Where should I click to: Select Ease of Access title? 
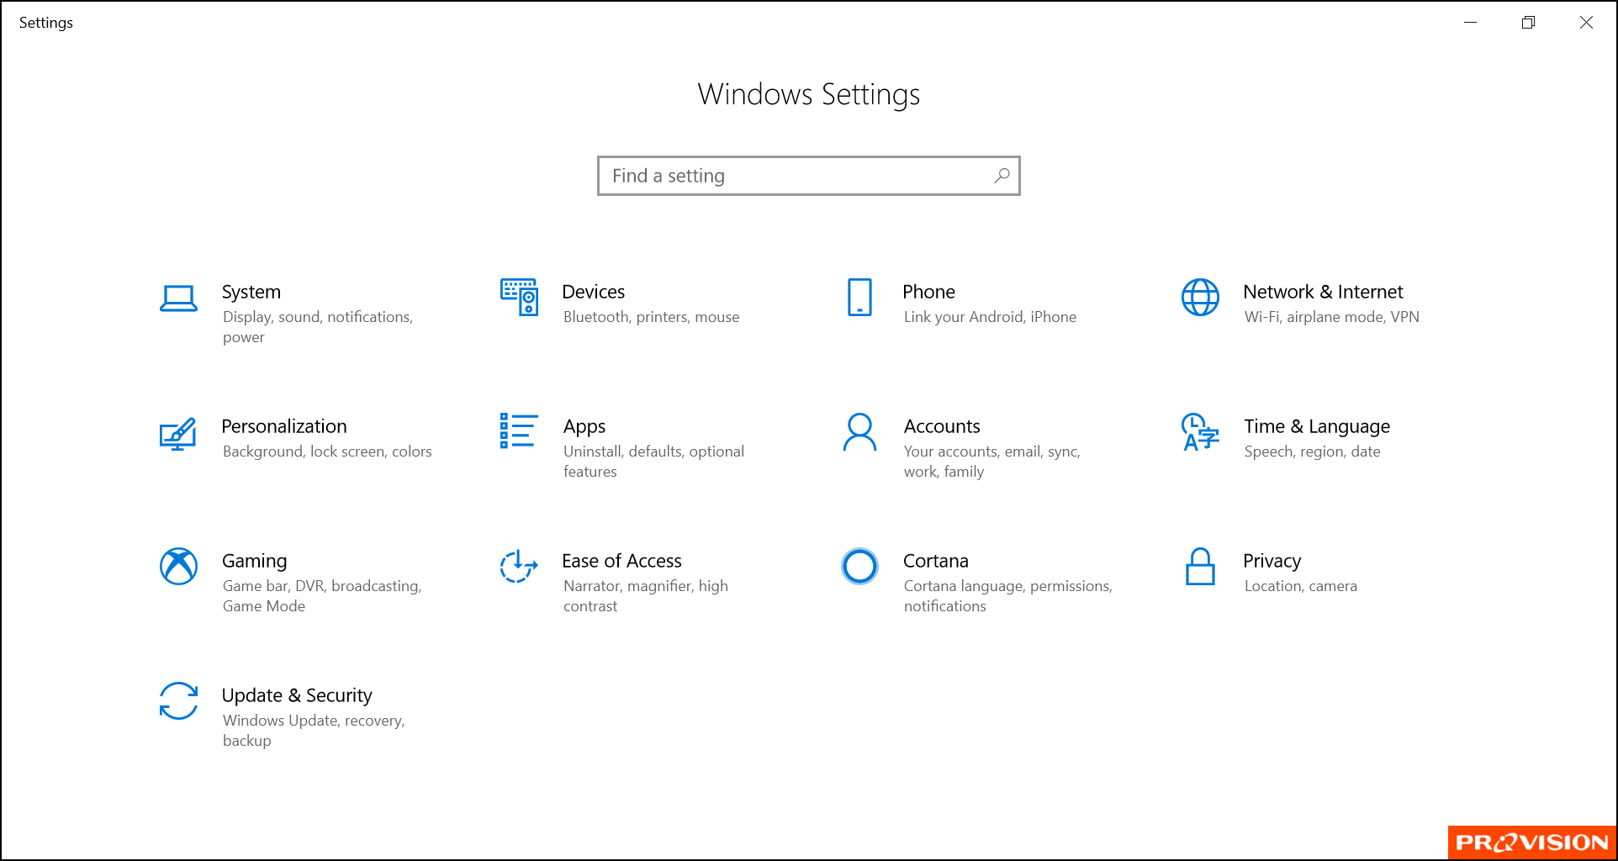621,561
